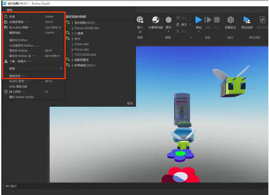Click the blue flower platform in viewport

180,155
